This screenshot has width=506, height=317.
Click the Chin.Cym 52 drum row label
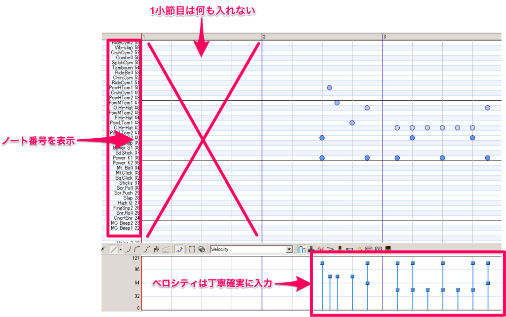[126, 78]
